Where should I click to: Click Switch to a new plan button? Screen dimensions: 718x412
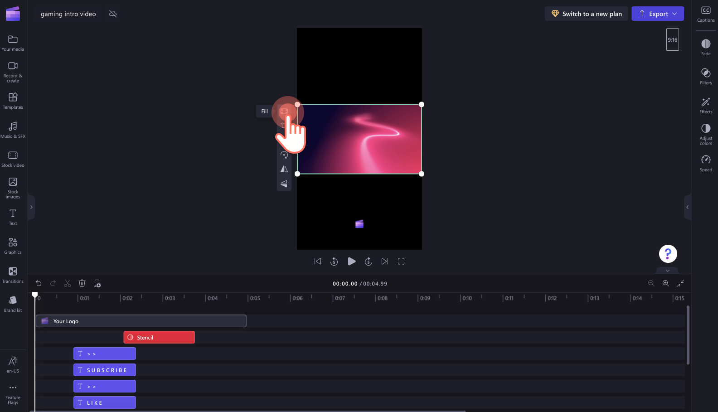point(587,14)
